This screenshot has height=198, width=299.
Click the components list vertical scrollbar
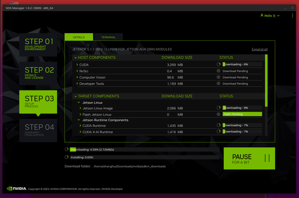point(266,81)
